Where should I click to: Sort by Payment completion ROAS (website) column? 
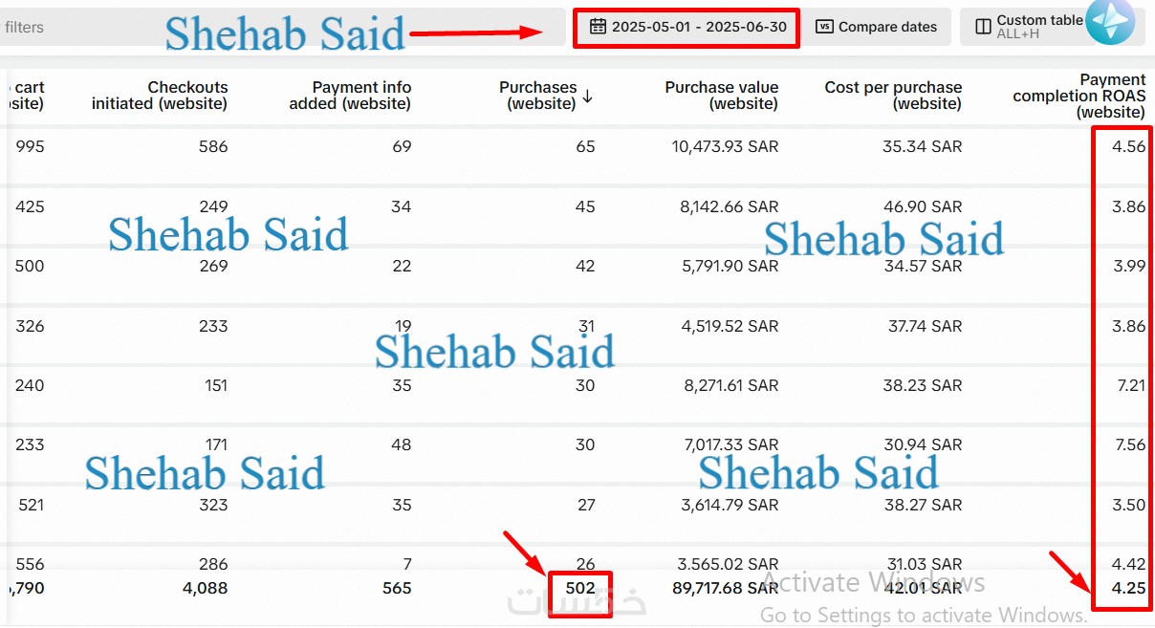coord(1079,96)
